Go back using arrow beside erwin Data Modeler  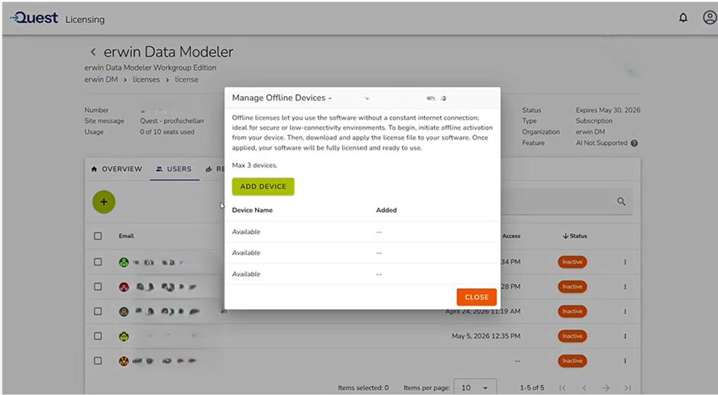(93, 52)
